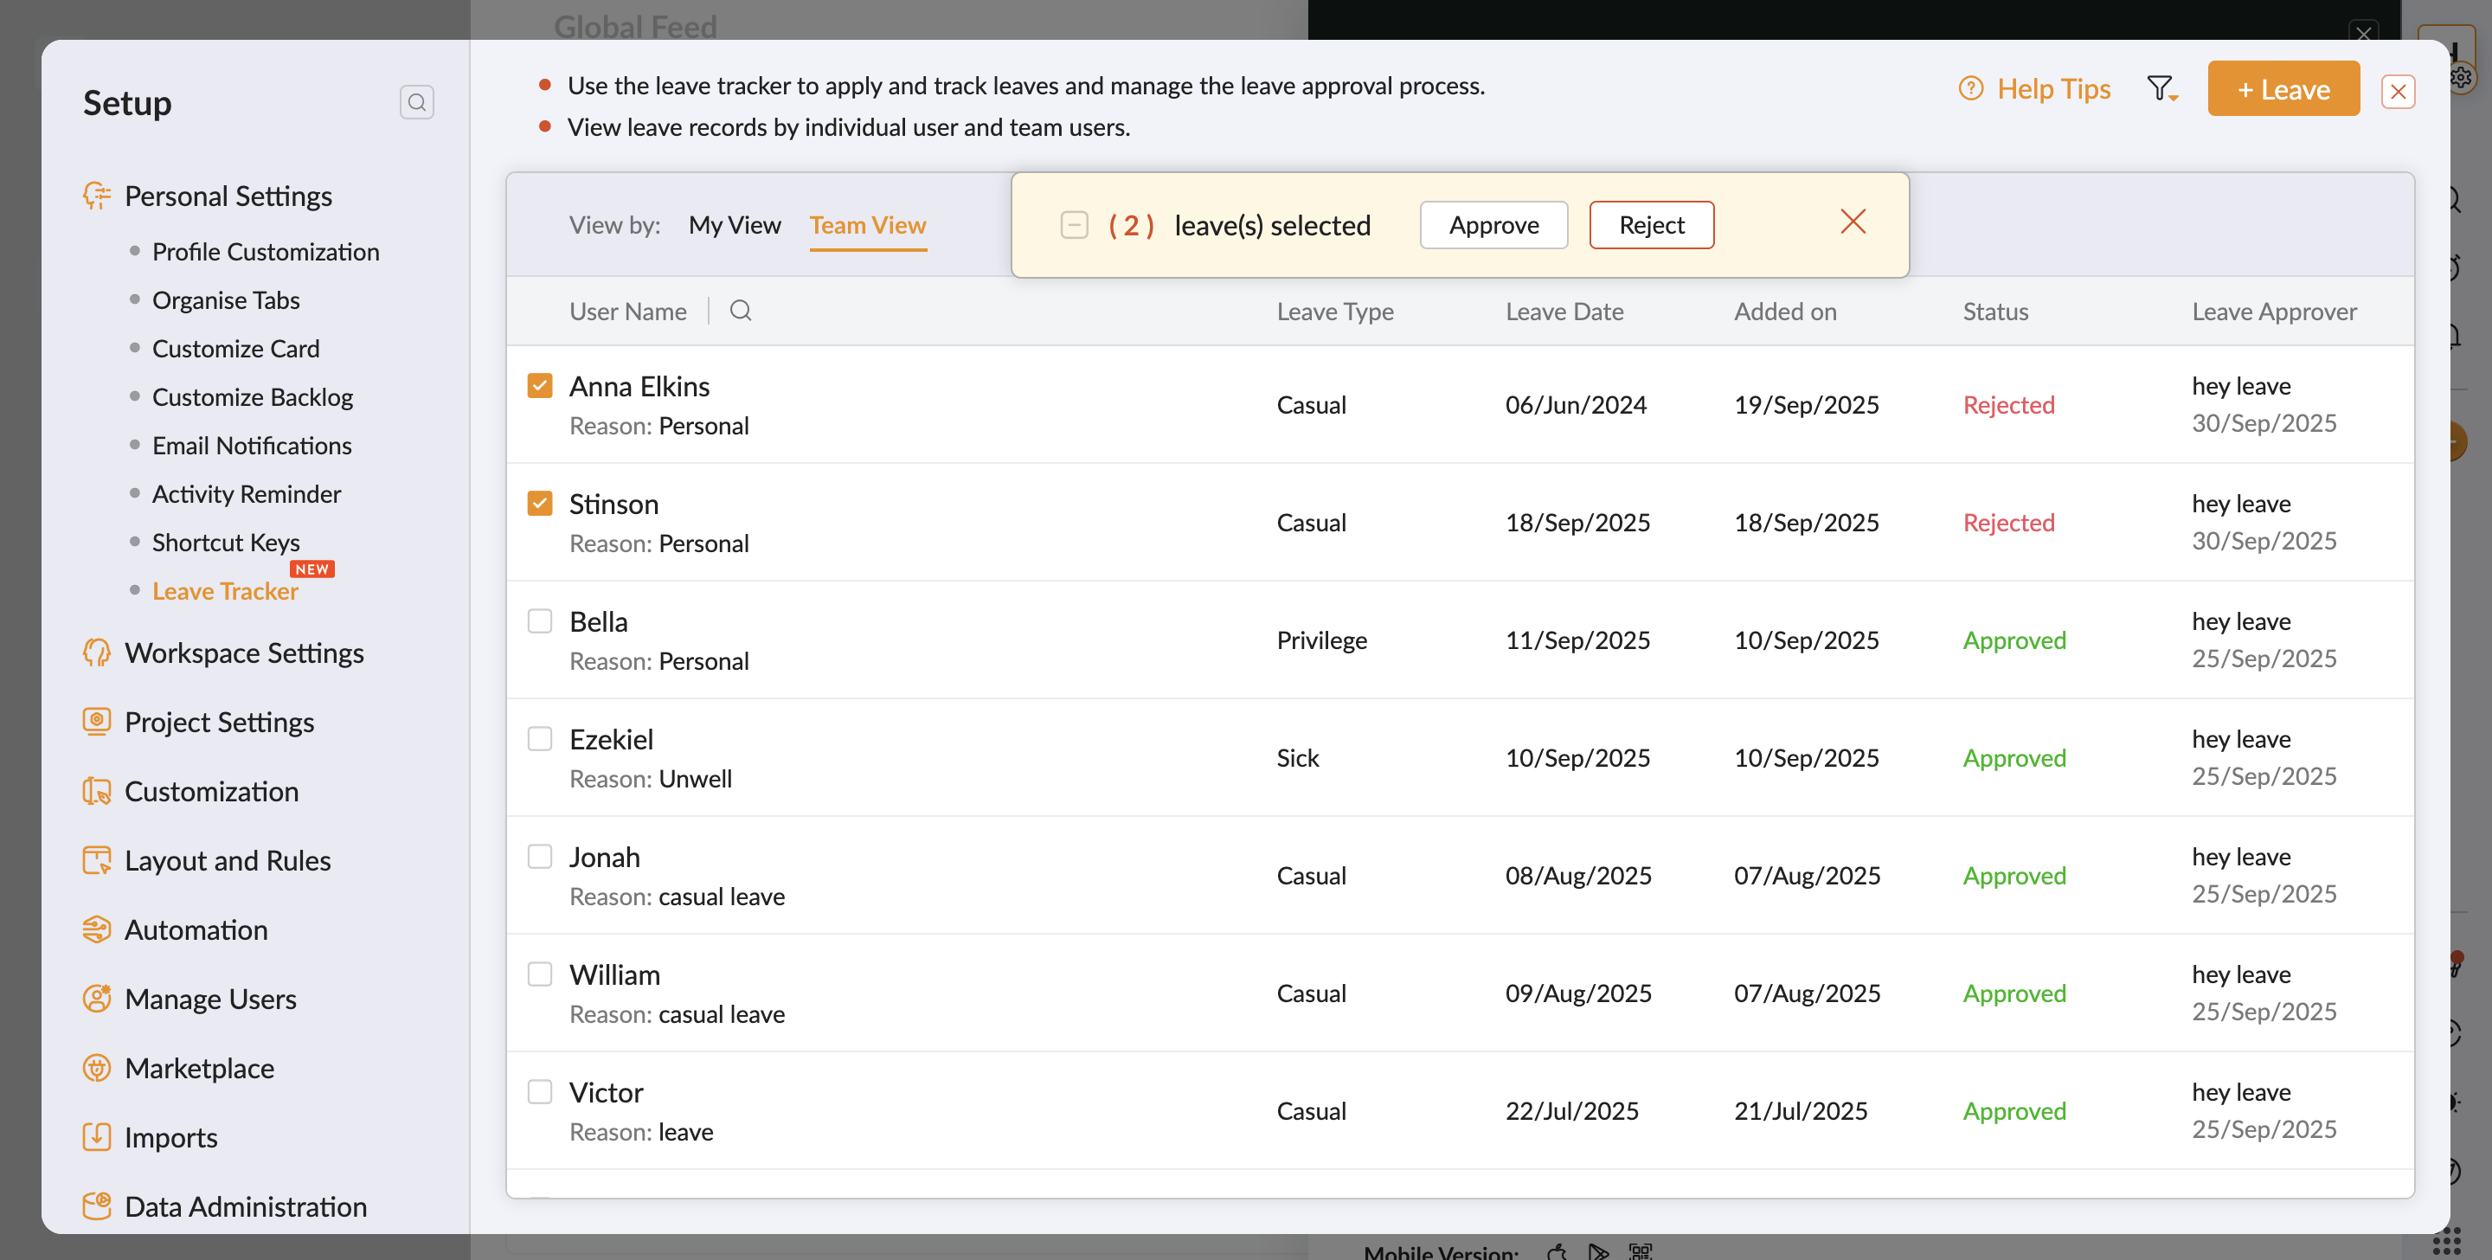Image resolution: width=2492 pixels, height=1260 pixels.
Task: Click the Imports sidebar icon
Action: [x=97, y=1137]
